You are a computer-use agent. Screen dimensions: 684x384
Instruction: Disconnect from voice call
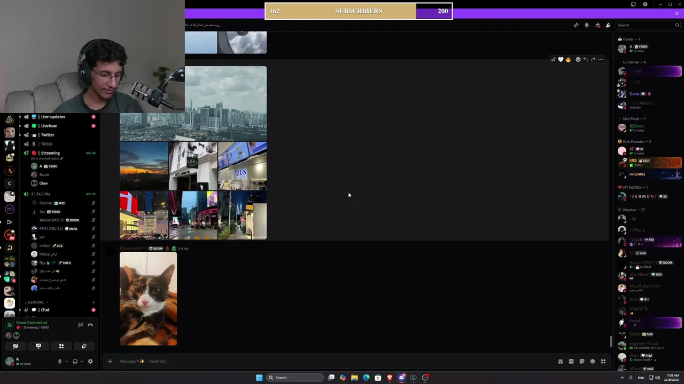tap(90, 325)
